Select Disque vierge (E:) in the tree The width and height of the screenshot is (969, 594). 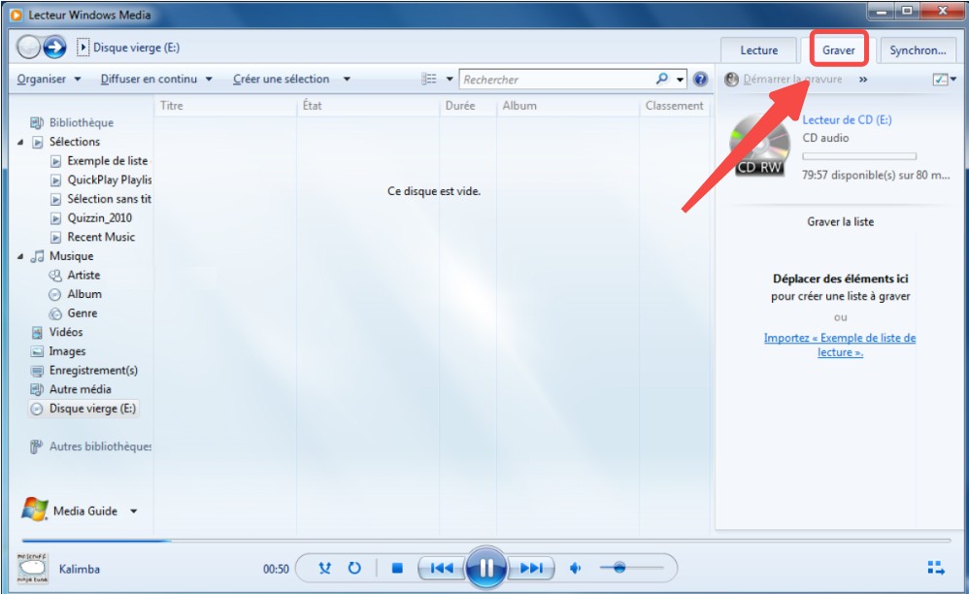84,409
